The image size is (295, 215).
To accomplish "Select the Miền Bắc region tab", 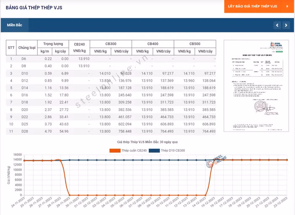I will (x=14, y=25).
